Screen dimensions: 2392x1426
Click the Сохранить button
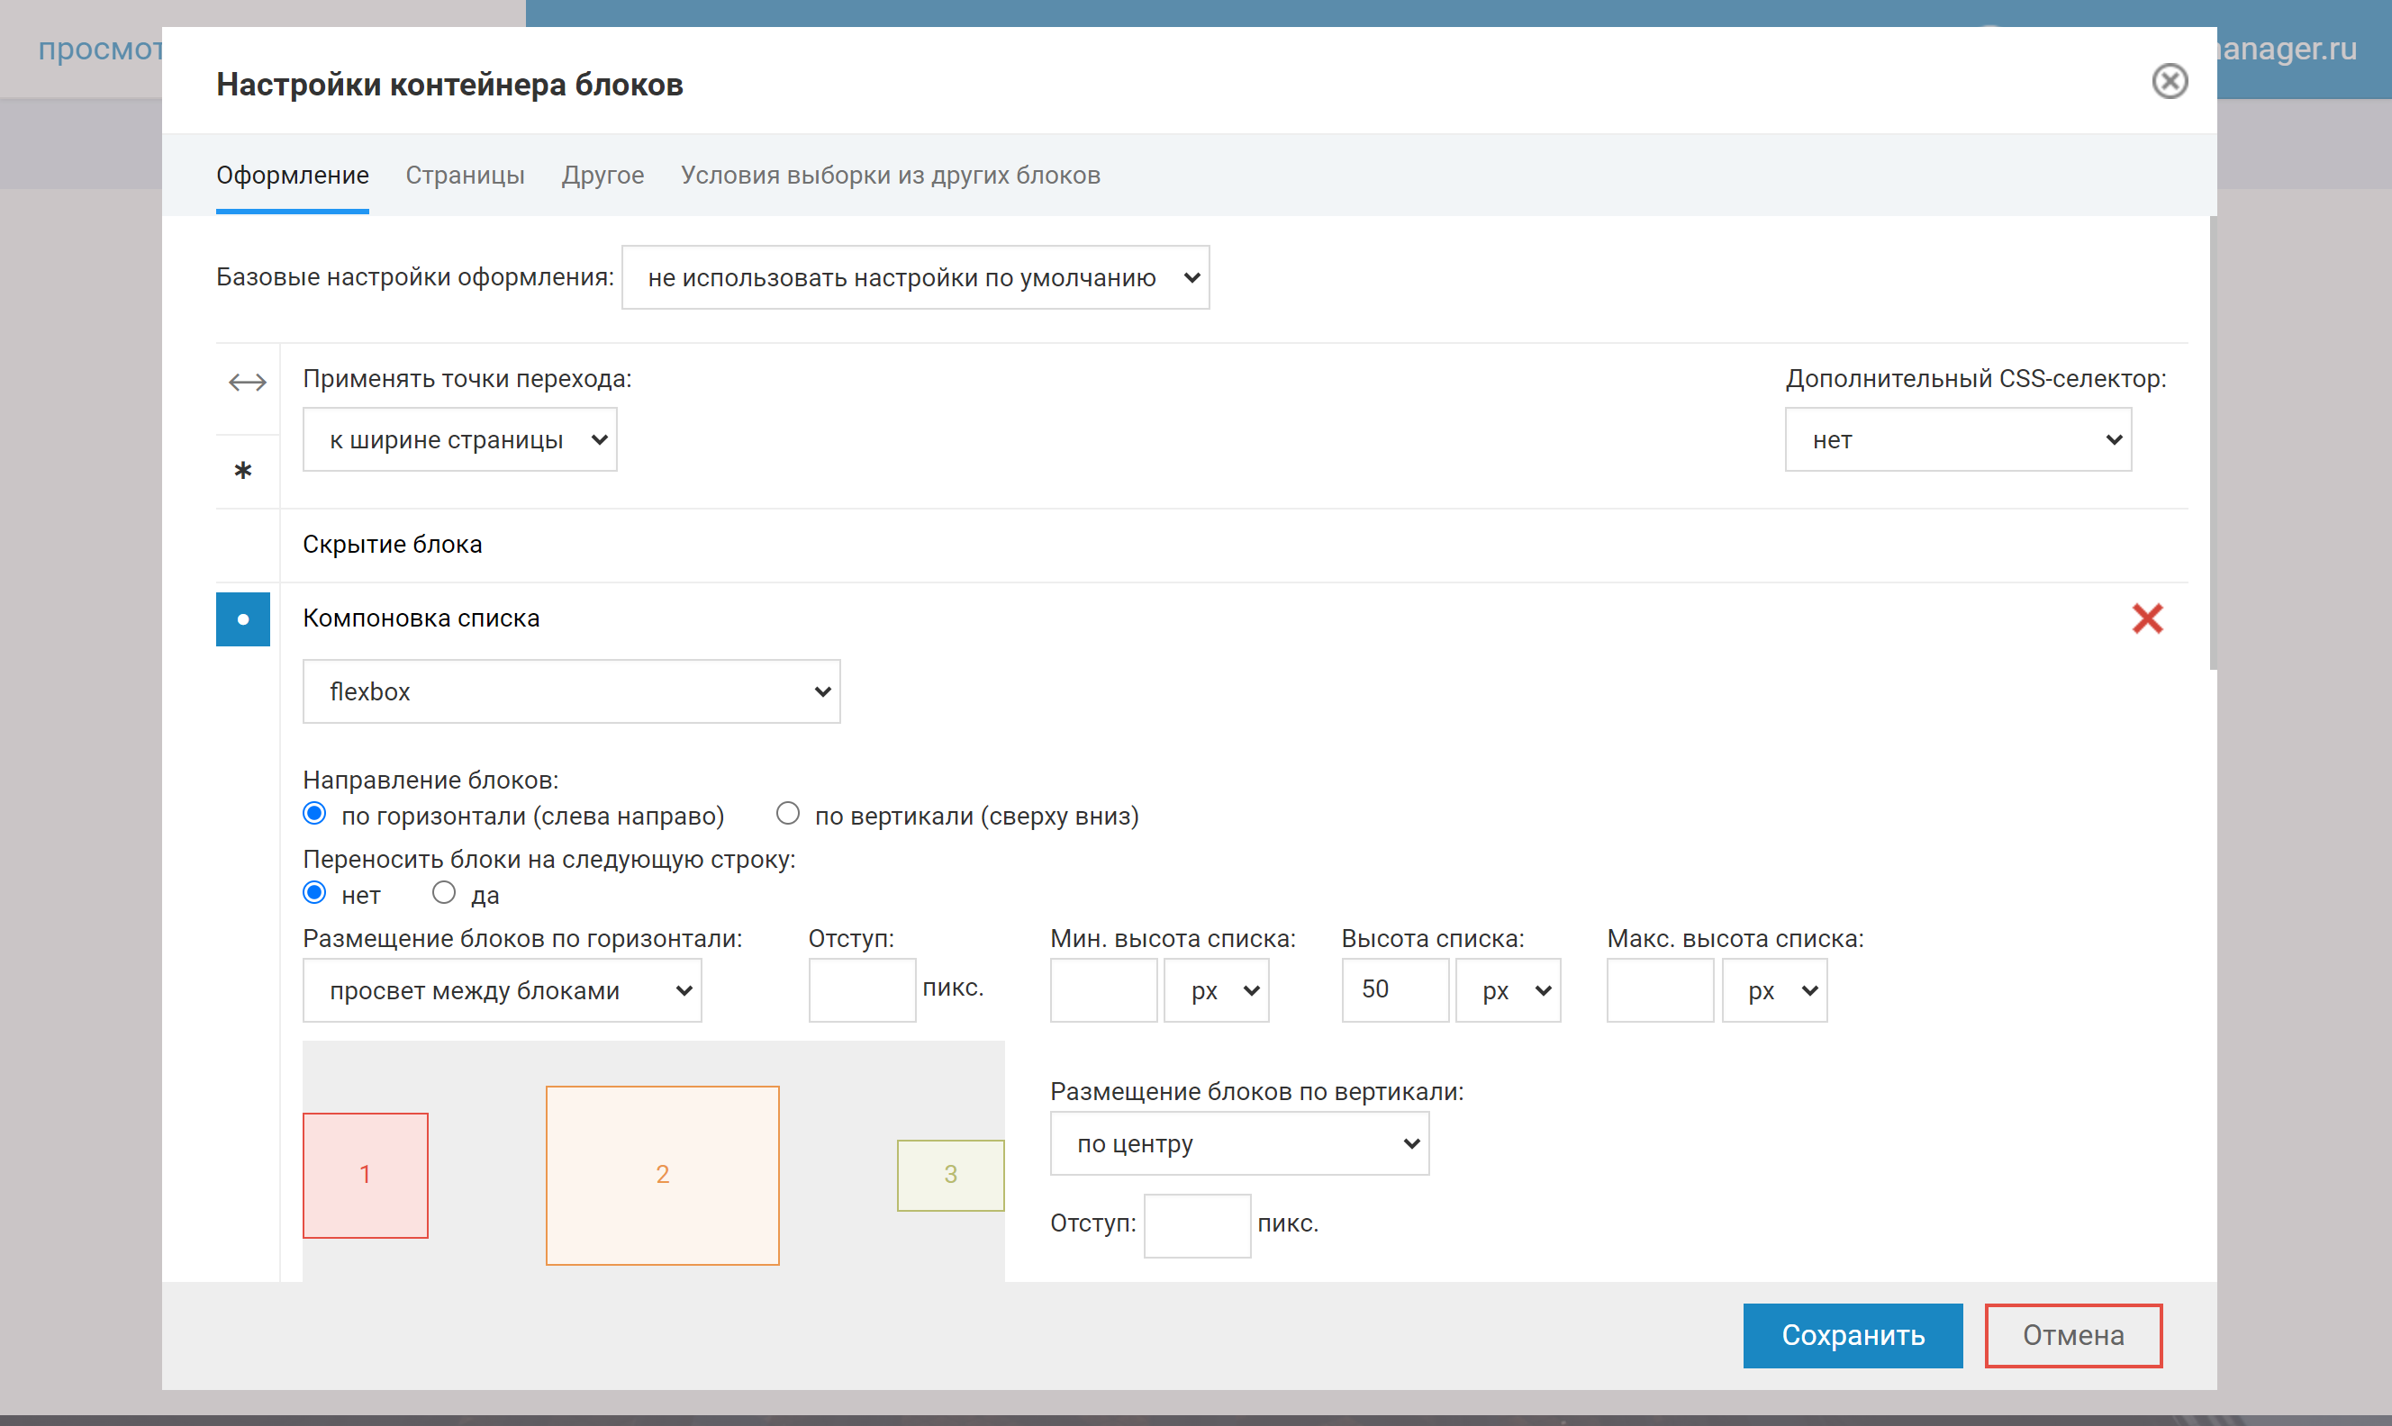[1852, 1335]
